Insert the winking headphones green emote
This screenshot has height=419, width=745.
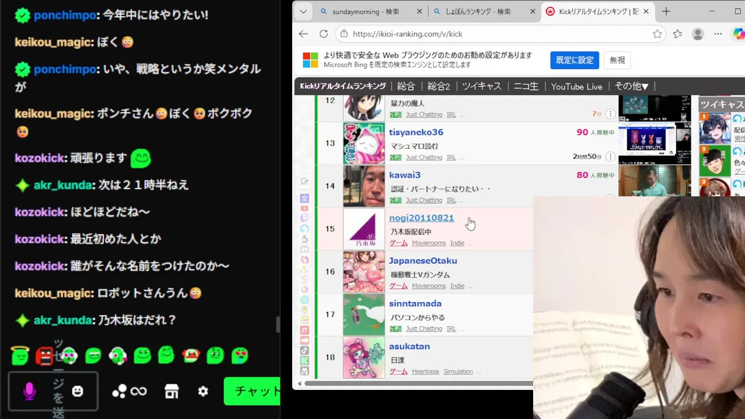coord(118,355)
